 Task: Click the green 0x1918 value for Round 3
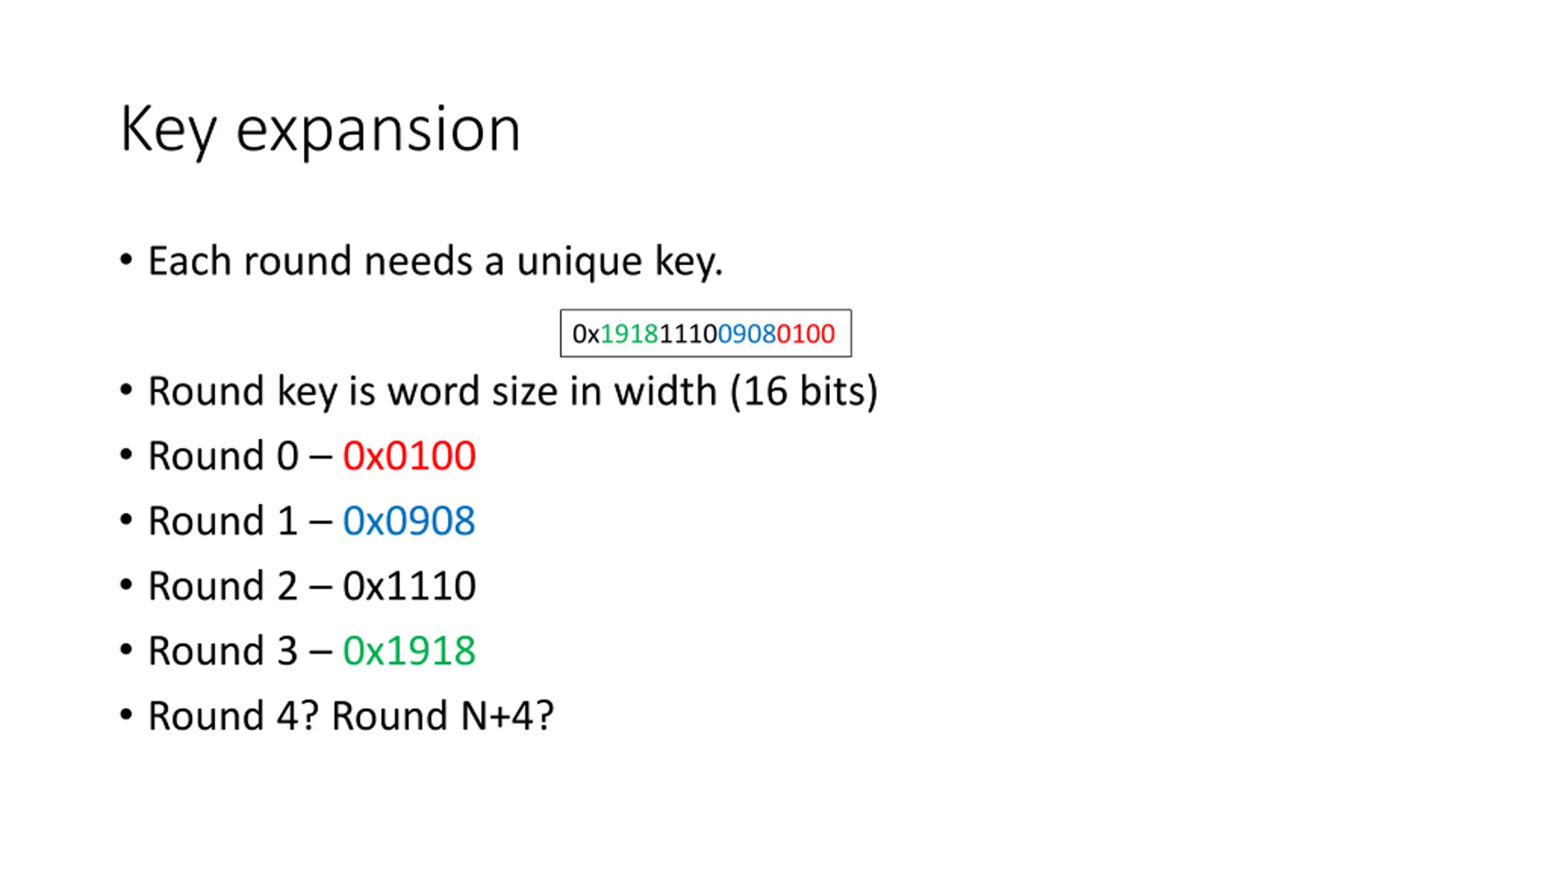[x=409, y=651]
